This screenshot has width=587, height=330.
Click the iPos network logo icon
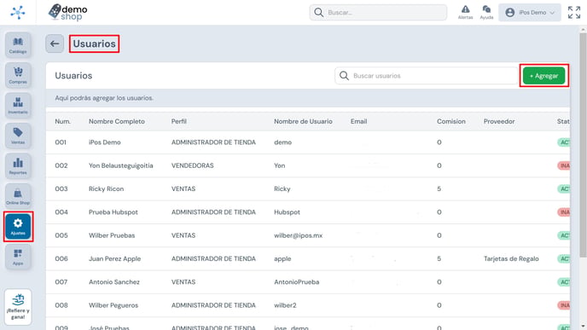18,12
